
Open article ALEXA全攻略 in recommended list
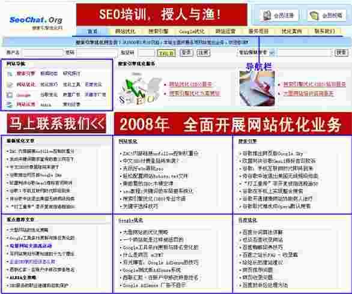[23, 277]
